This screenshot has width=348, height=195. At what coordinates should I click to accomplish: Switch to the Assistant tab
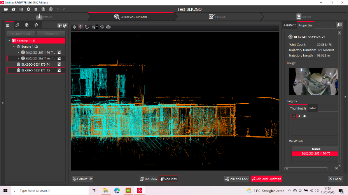(289, 25)
